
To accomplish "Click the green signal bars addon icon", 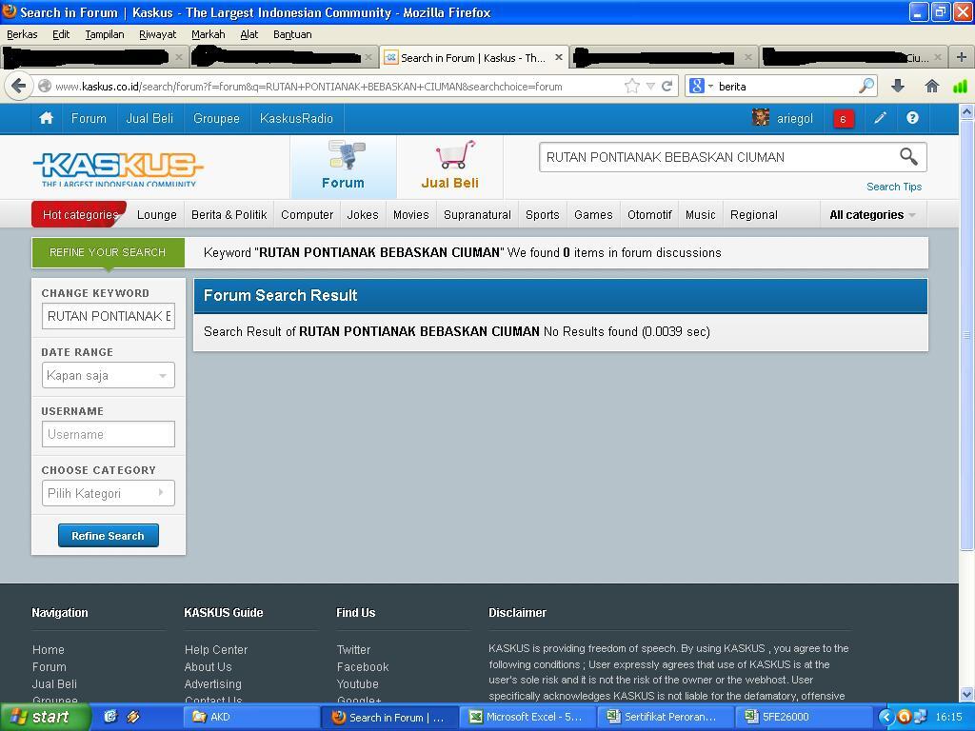I will (x=960, y=86).
